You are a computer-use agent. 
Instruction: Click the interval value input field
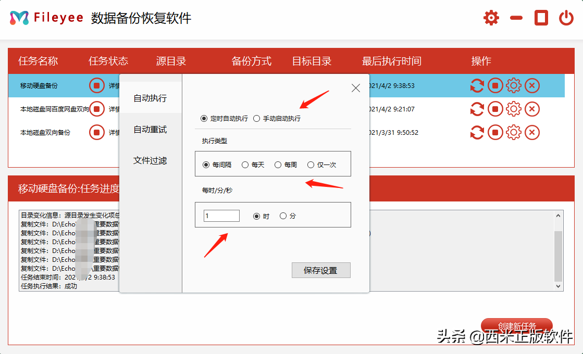(221, 216)
